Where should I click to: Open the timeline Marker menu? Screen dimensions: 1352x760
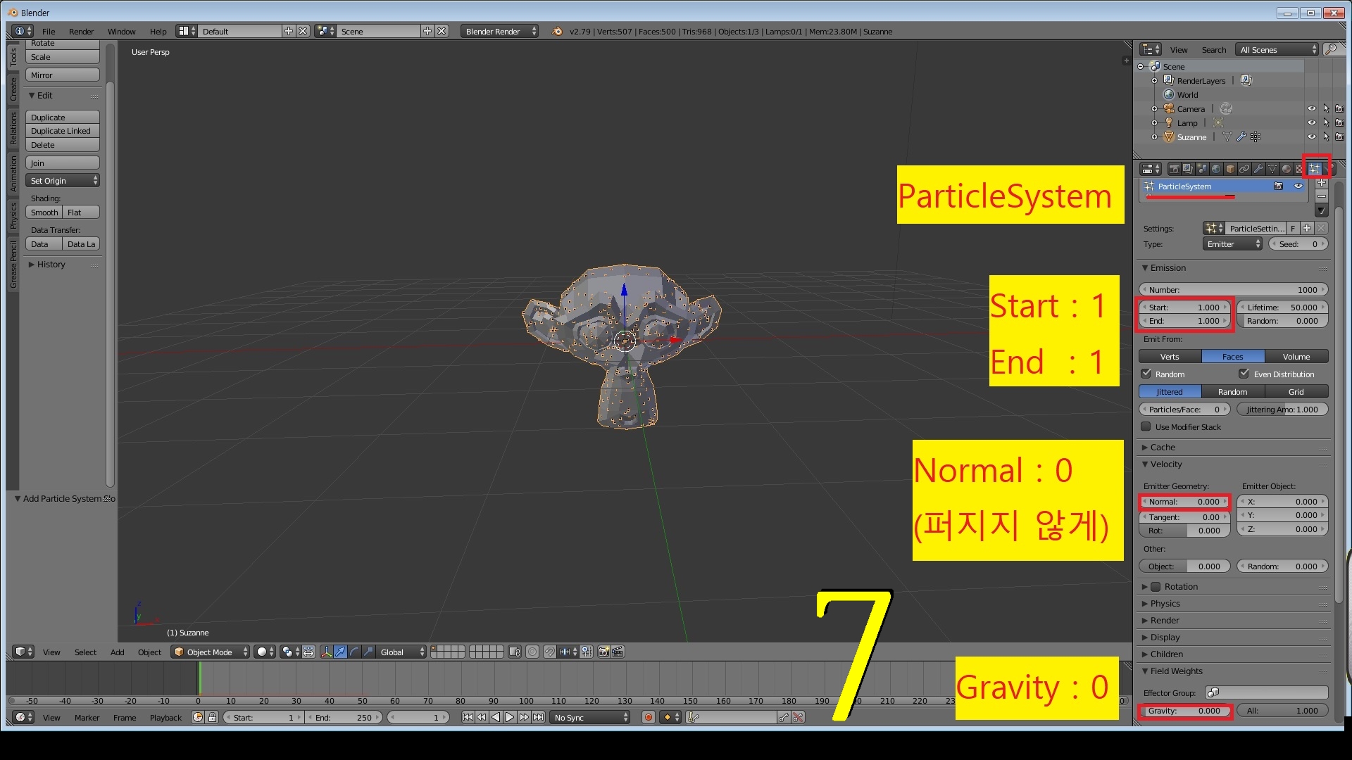pyautogui.click(x=87, y=717)
